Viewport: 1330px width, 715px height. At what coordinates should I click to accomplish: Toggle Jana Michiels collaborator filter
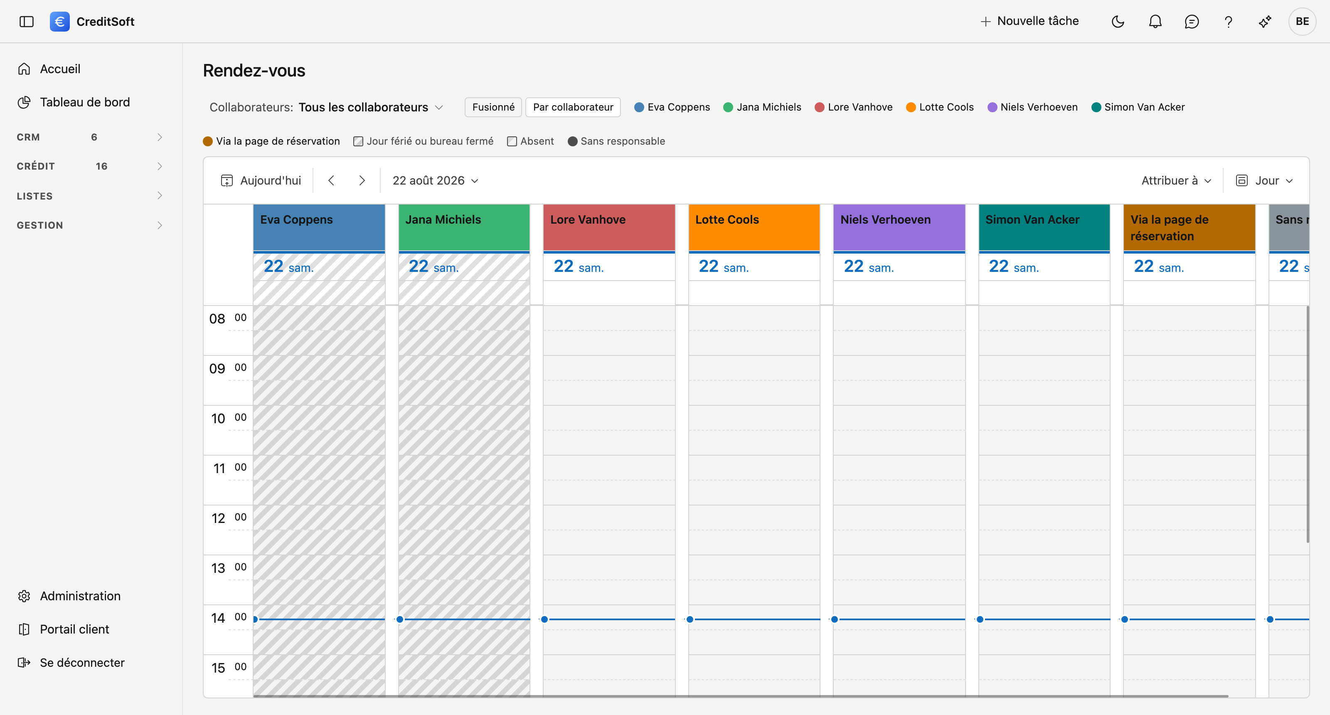tap(762, 107)
